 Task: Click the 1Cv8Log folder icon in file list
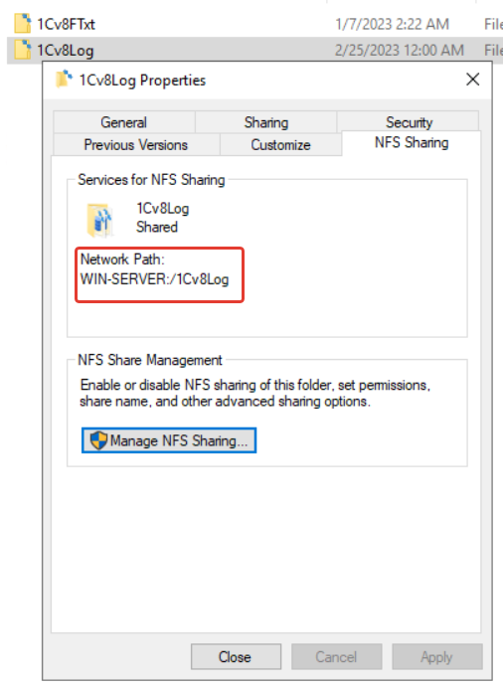pyautogui.click(x=23, y=50)
